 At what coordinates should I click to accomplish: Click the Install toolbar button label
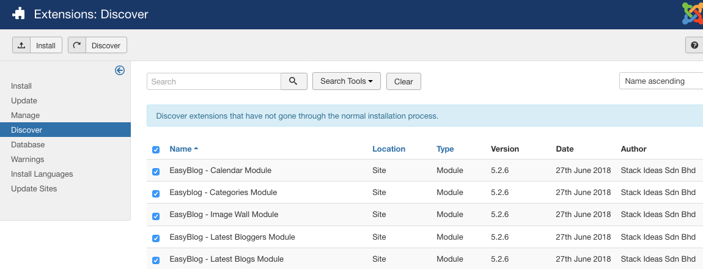[x=46, y=45]
